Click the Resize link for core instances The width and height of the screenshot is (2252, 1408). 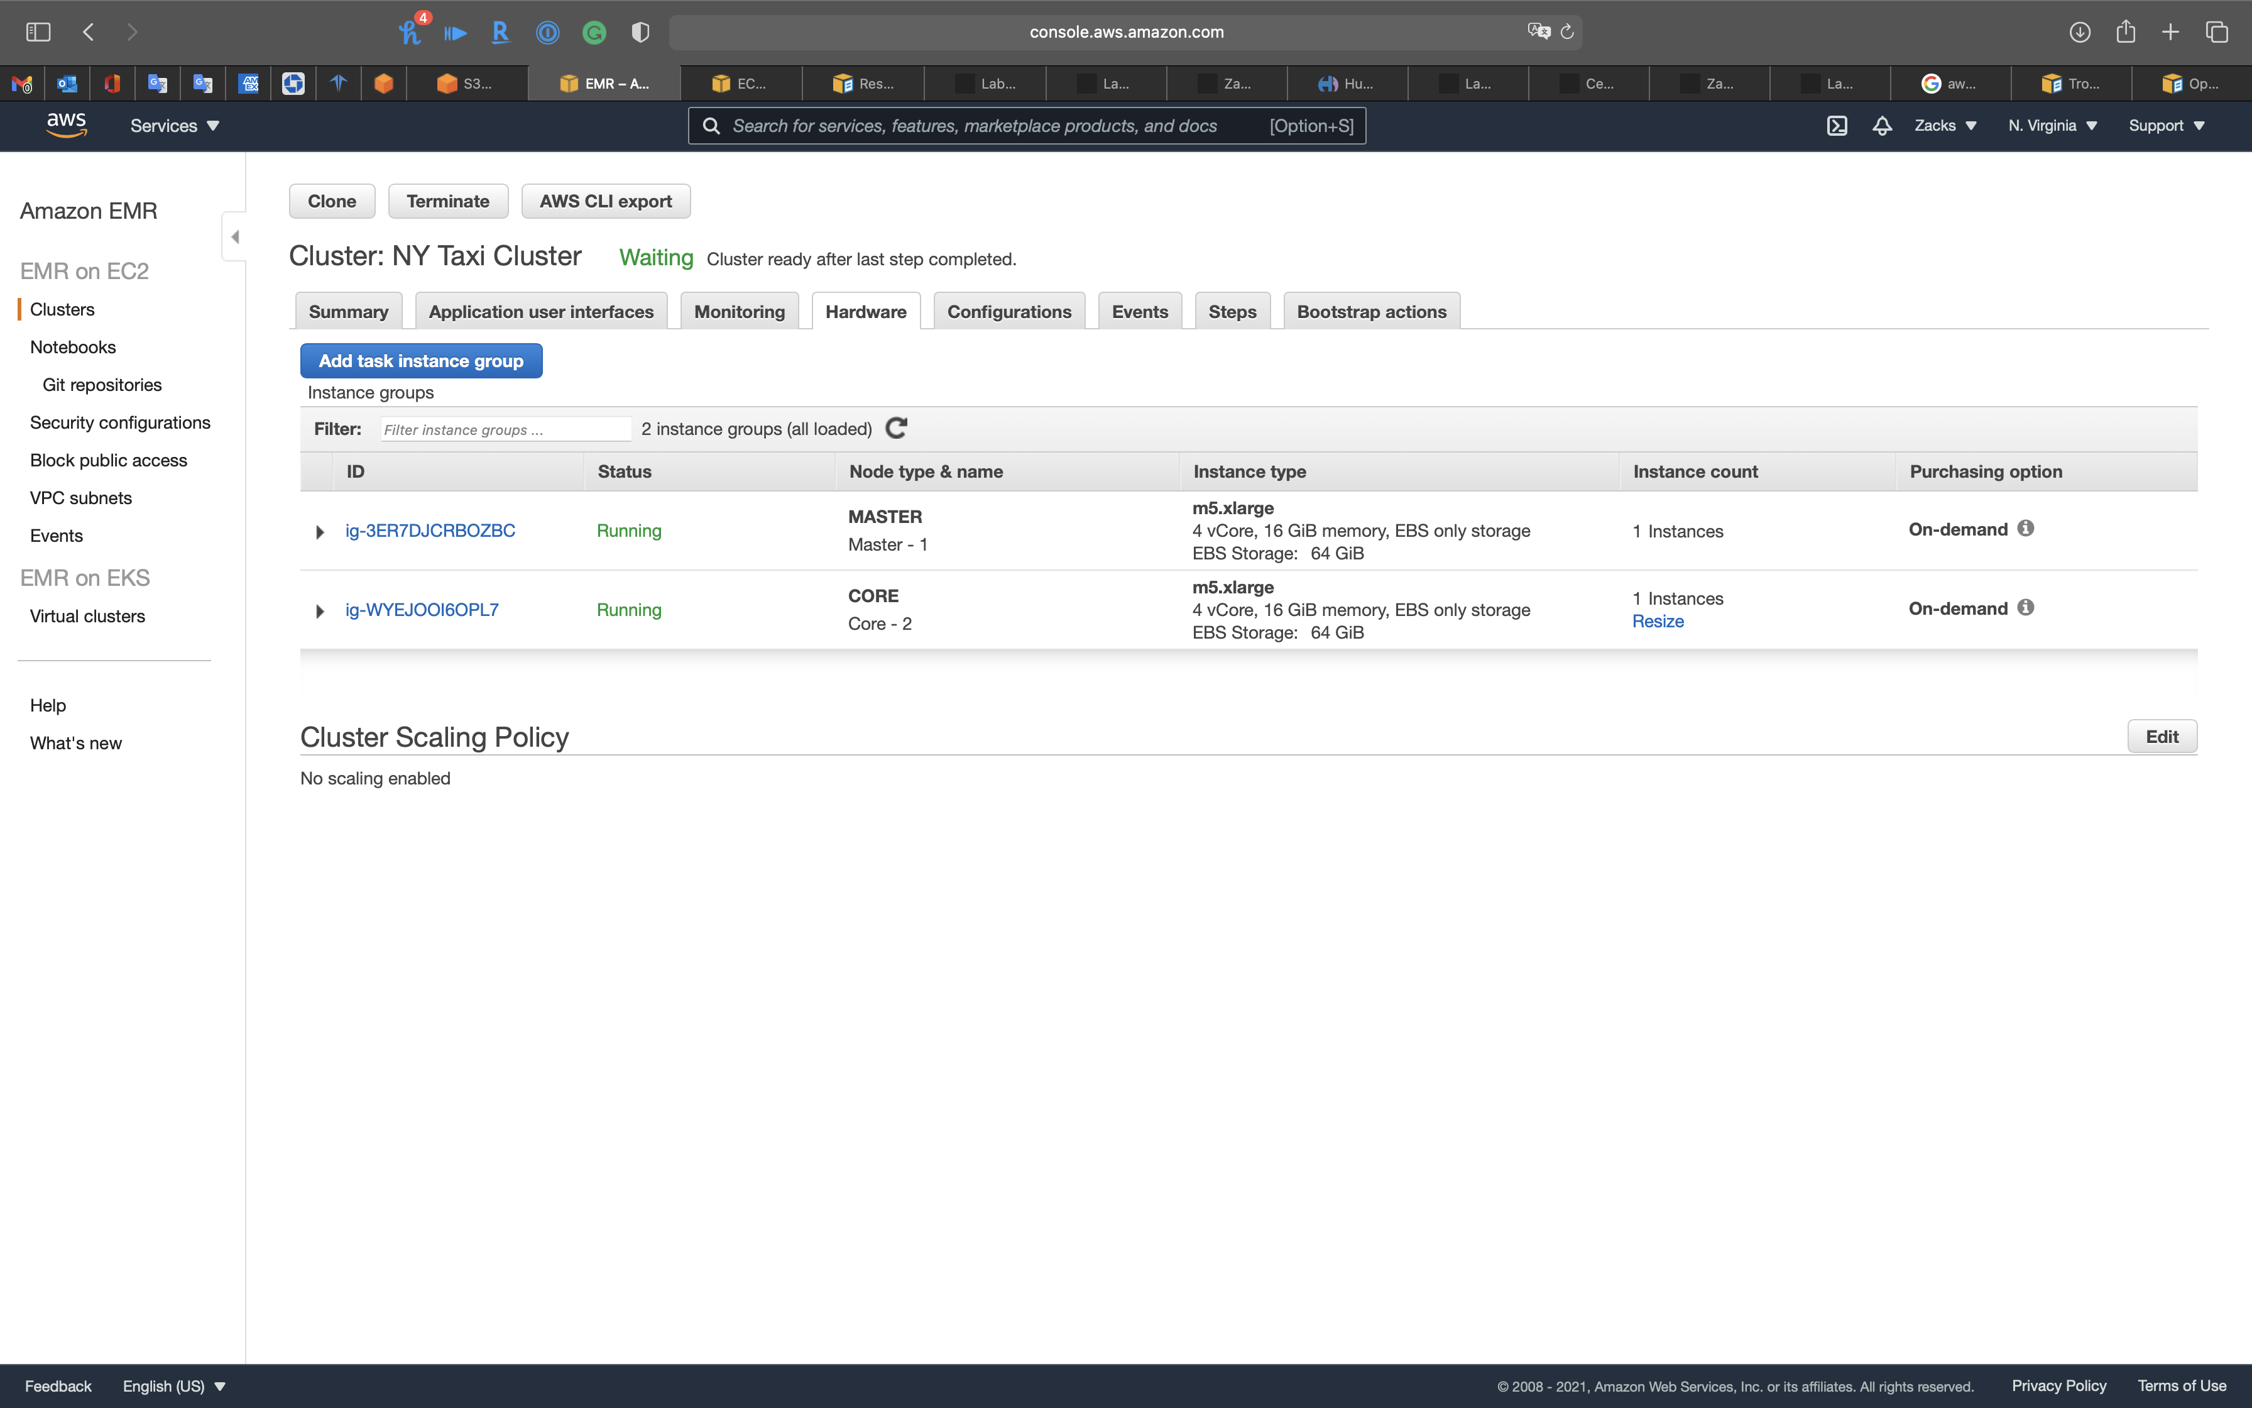click(1658, 621)
